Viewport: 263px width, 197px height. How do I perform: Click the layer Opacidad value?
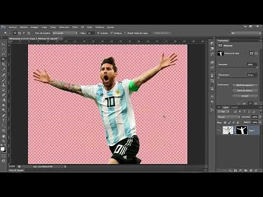point(255,117)
